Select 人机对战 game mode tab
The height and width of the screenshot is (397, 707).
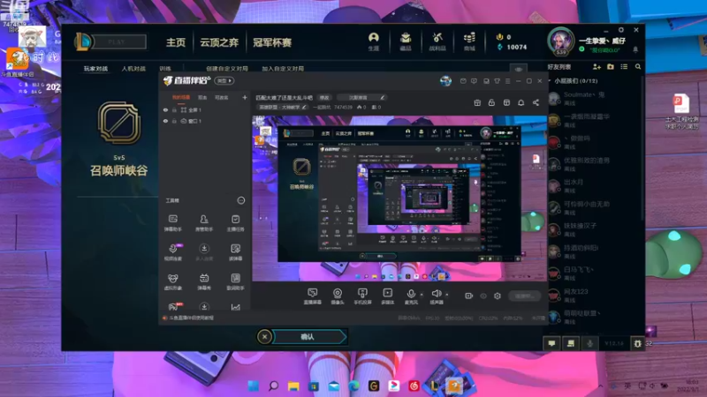click(133, 69)
